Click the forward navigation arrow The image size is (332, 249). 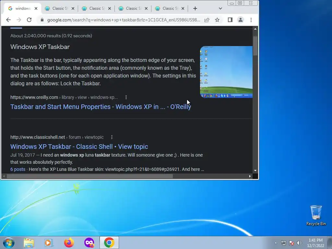19,20
